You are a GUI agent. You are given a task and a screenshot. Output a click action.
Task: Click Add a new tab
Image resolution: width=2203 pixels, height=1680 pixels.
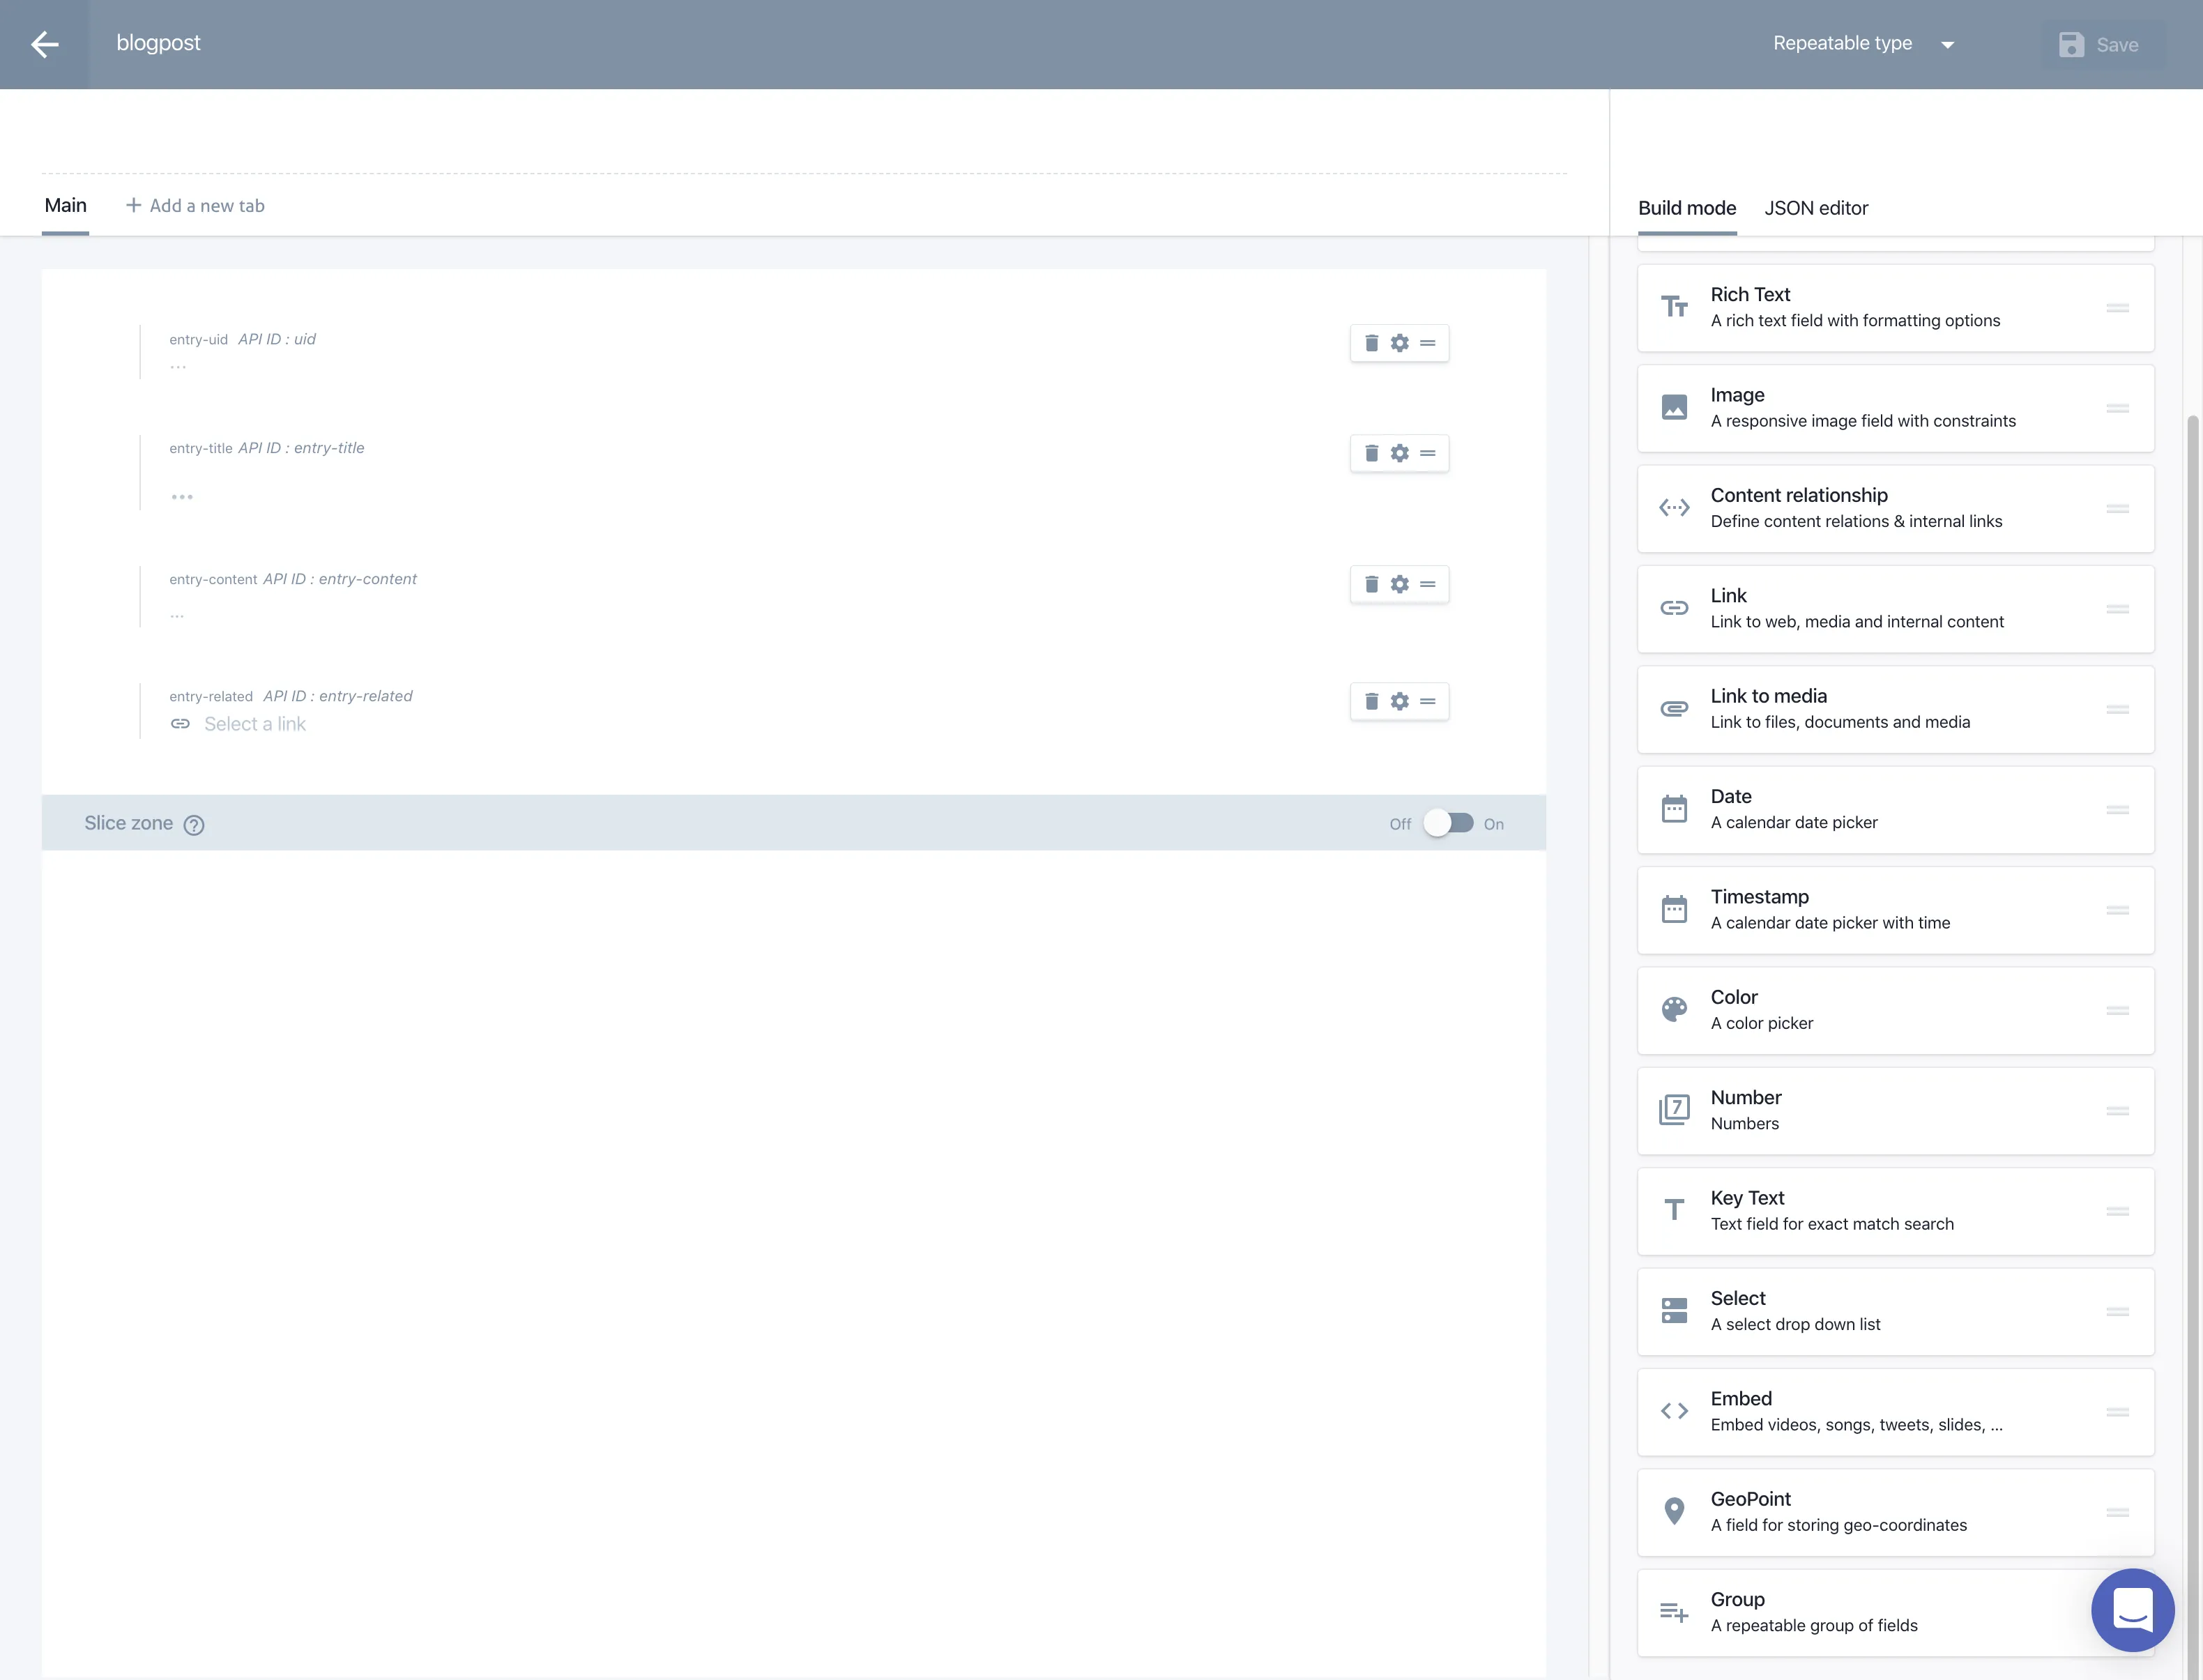click(x=195, y=206)
